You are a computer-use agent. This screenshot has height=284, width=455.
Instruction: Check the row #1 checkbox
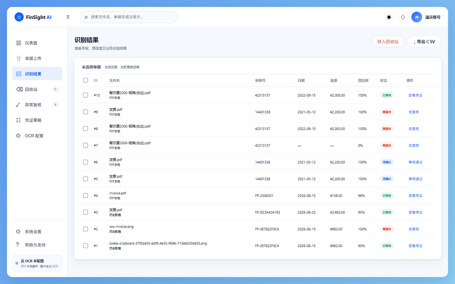click(x=85, y=246)
